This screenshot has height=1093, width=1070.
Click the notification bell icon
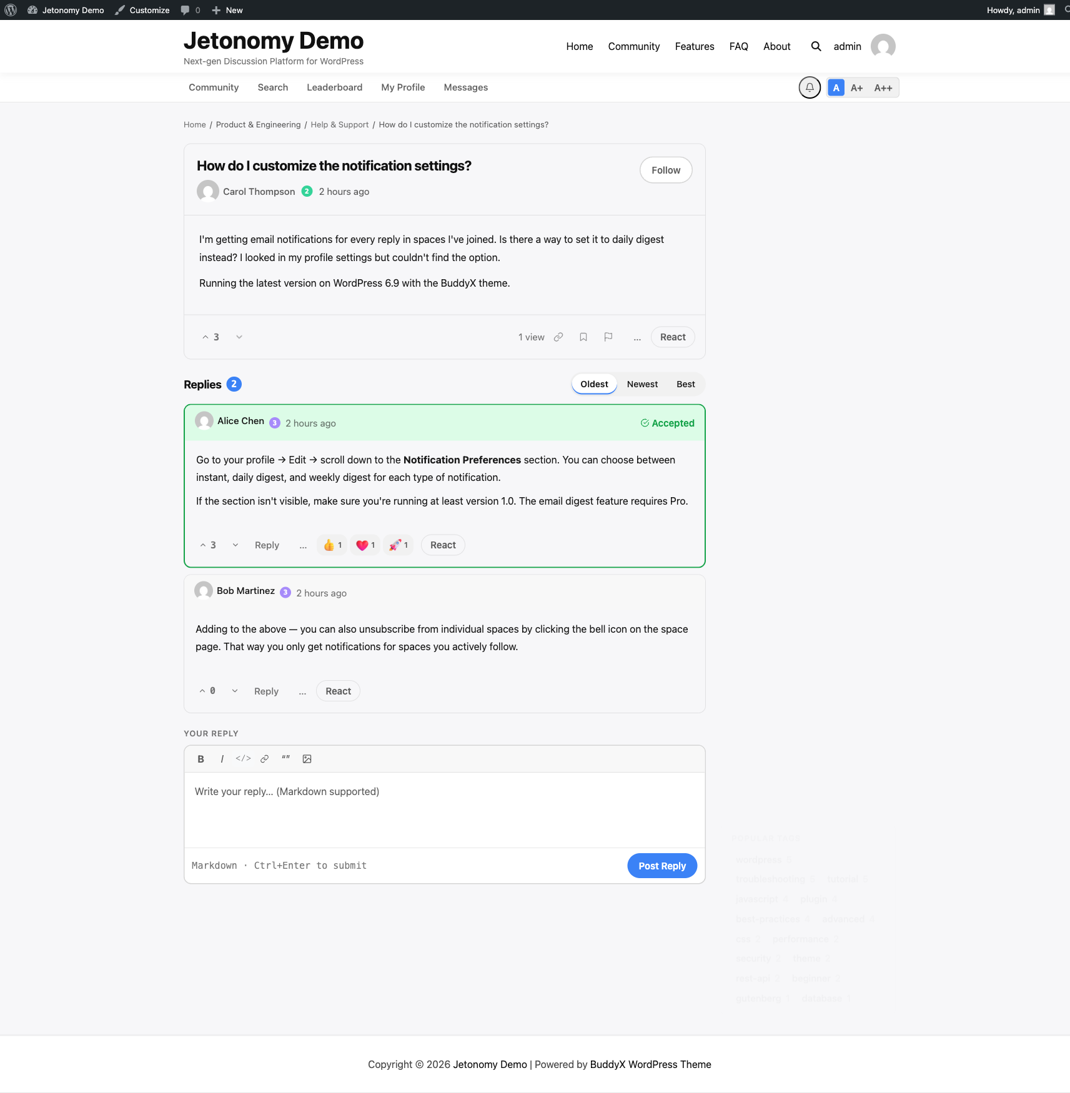coord(810,87)
